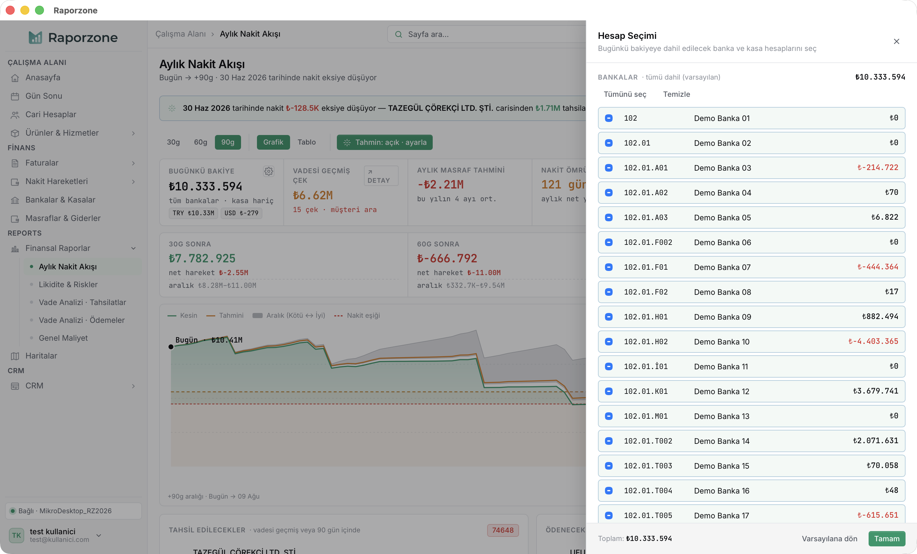917x554 pixels.
Task: Open Likidite & Riskler report
Action: tap(68, 285)
